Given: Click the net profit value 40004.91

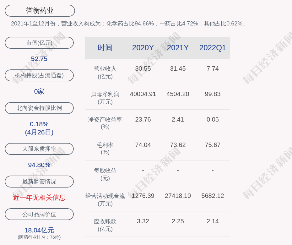Looking at the screenshot, I should click(143, 94).
